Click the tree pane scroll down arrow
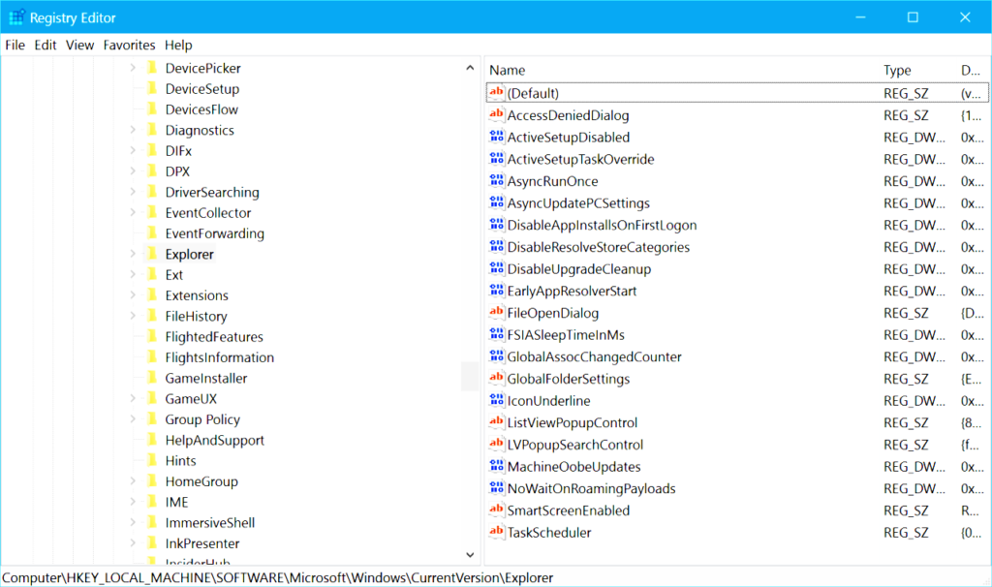 (x=470, y=555)
